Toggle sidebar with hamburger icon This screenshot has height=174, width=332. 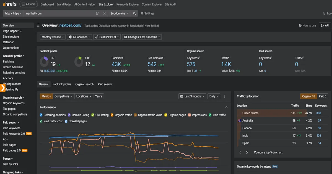pos(38,25)
